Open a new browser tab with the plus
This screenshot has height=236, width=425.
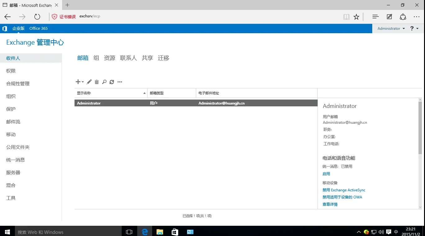point(67,5)
